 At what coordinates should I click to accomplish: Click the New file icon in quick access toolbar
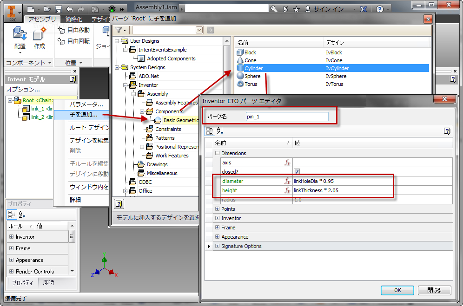tap(31, 9)
